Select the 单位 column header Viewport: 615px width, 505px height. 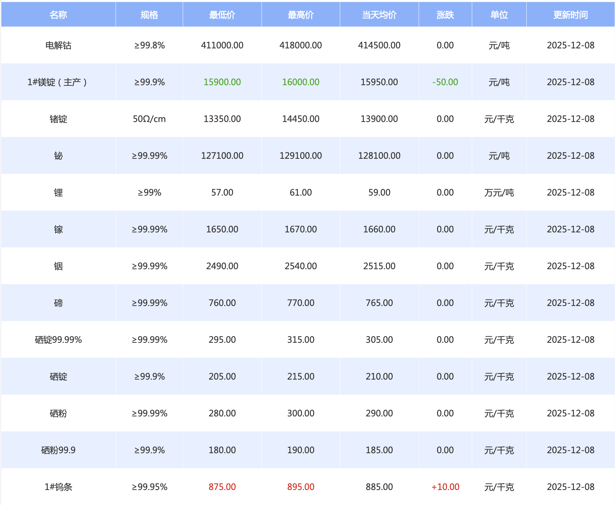[499, 15]
